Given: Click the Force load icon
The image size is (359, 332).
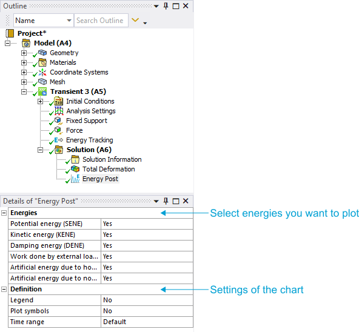Looking at the screenshot, I should [x=58, y=130].
